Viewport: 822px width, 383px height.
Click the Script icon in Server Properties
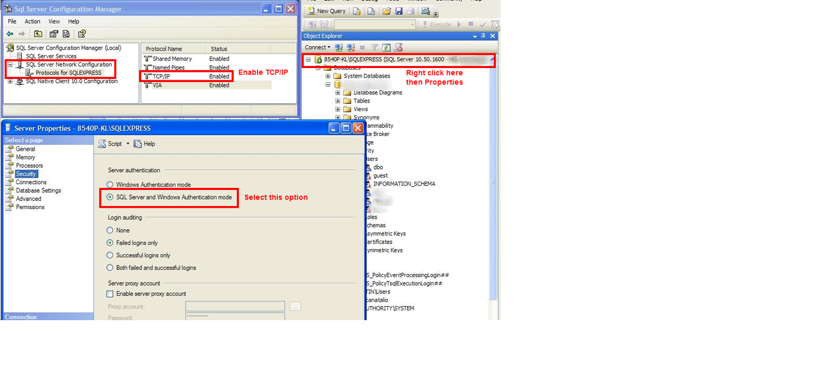point(102,144)
